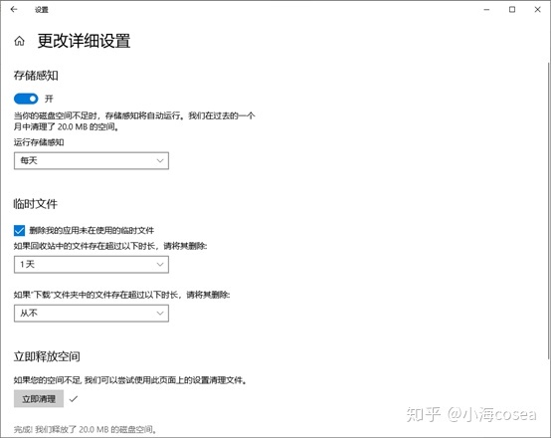Screen dimensions: 551x438
Task: Click the 临时文件 section heading
Action: click(35, 204)
